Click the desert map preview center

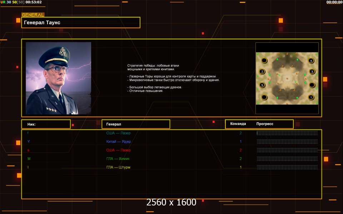click(287, 78)
